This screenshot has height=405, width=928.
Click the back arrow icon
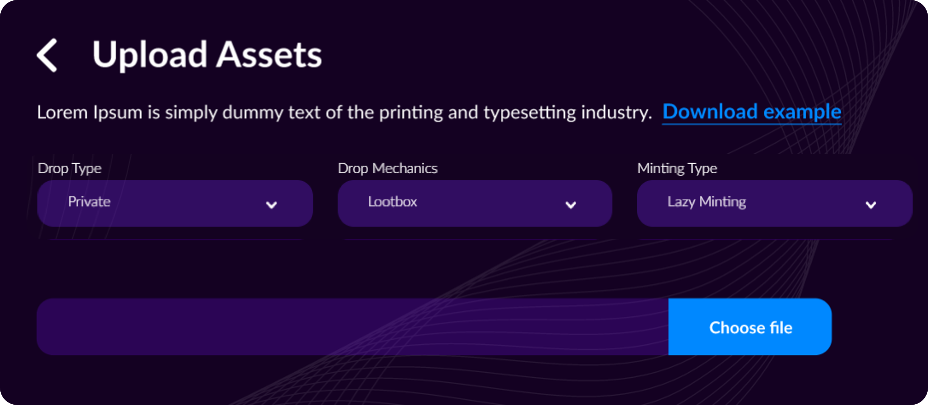(47, 55)
